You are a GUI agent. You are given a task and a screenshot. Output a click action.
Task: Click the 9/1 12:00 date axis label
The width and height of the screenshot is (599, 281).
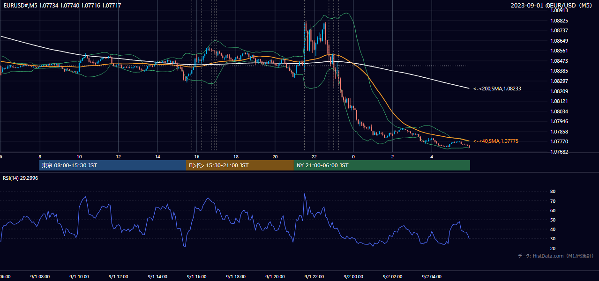[x=118, y=277]
